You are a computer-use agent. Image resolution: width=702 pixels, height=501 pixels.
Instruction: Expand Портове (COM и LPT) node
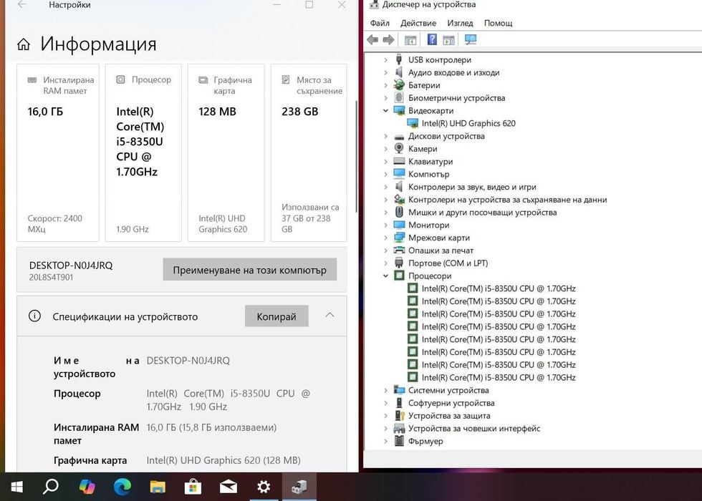385,263
